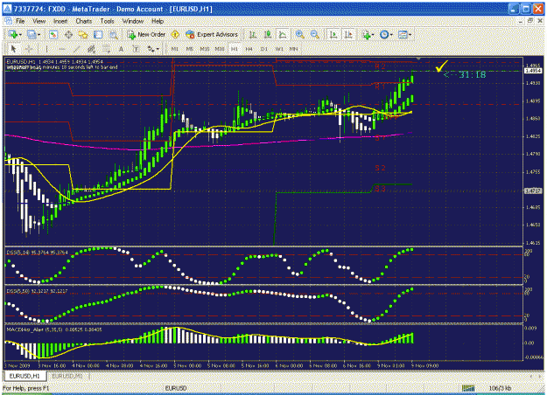Launch the Strategy Tester
547x395 pixels.
pyautogui.click(x=114, y=34)
